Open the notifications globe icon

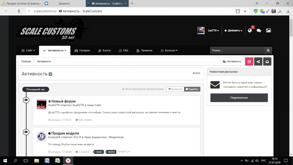click(x=250, y=30)
